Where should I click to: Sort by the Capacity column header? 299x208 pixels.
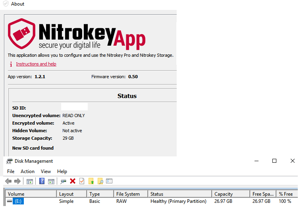point(231,194)
